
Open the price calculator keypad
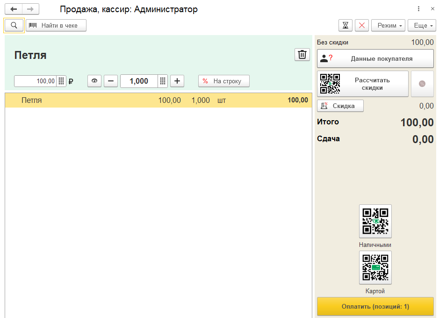pyautogui.click(x=61, y=81)
